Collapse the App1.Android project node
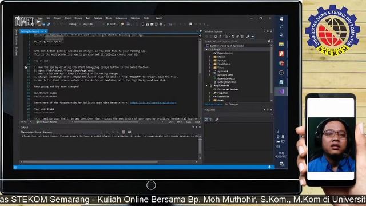Viewport: 366px width, 206px height. point(206,86)
